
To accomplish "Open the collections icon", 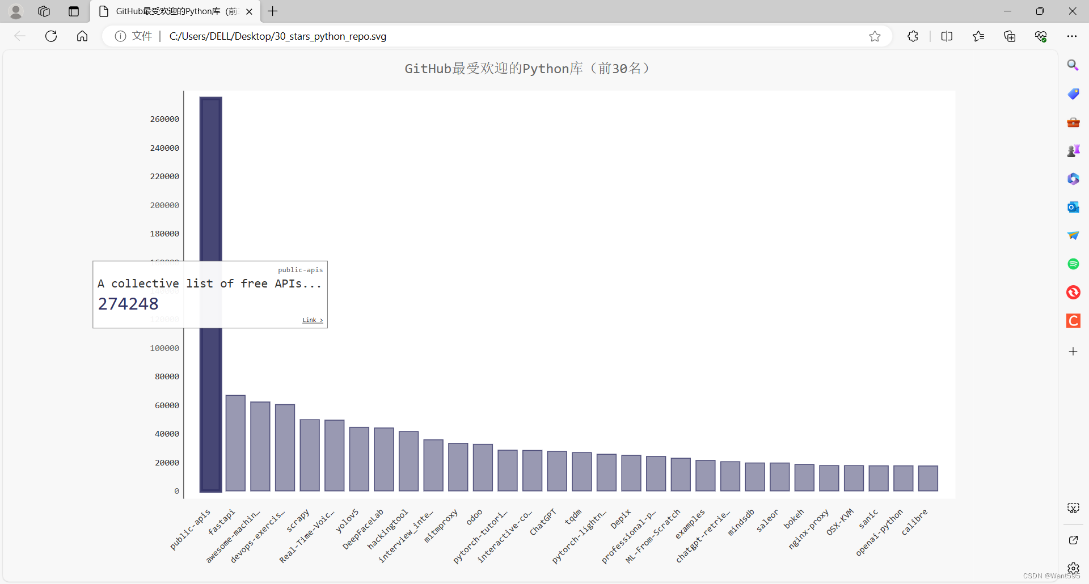I will [1010, 36].
